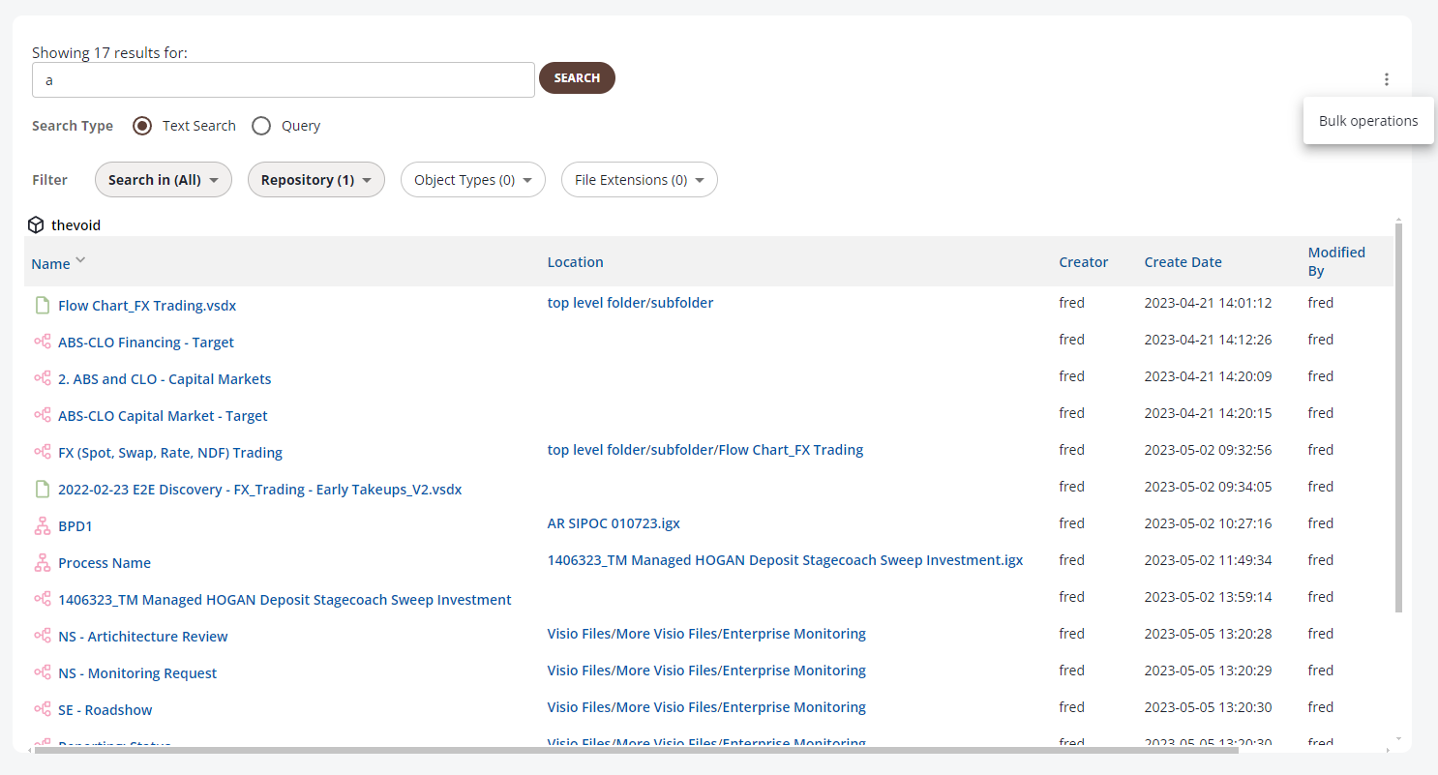This screenshot has height=775, width=1438.
Task: Expand the Repository (1) filter dropdown
Action: [x=315, y=180]
